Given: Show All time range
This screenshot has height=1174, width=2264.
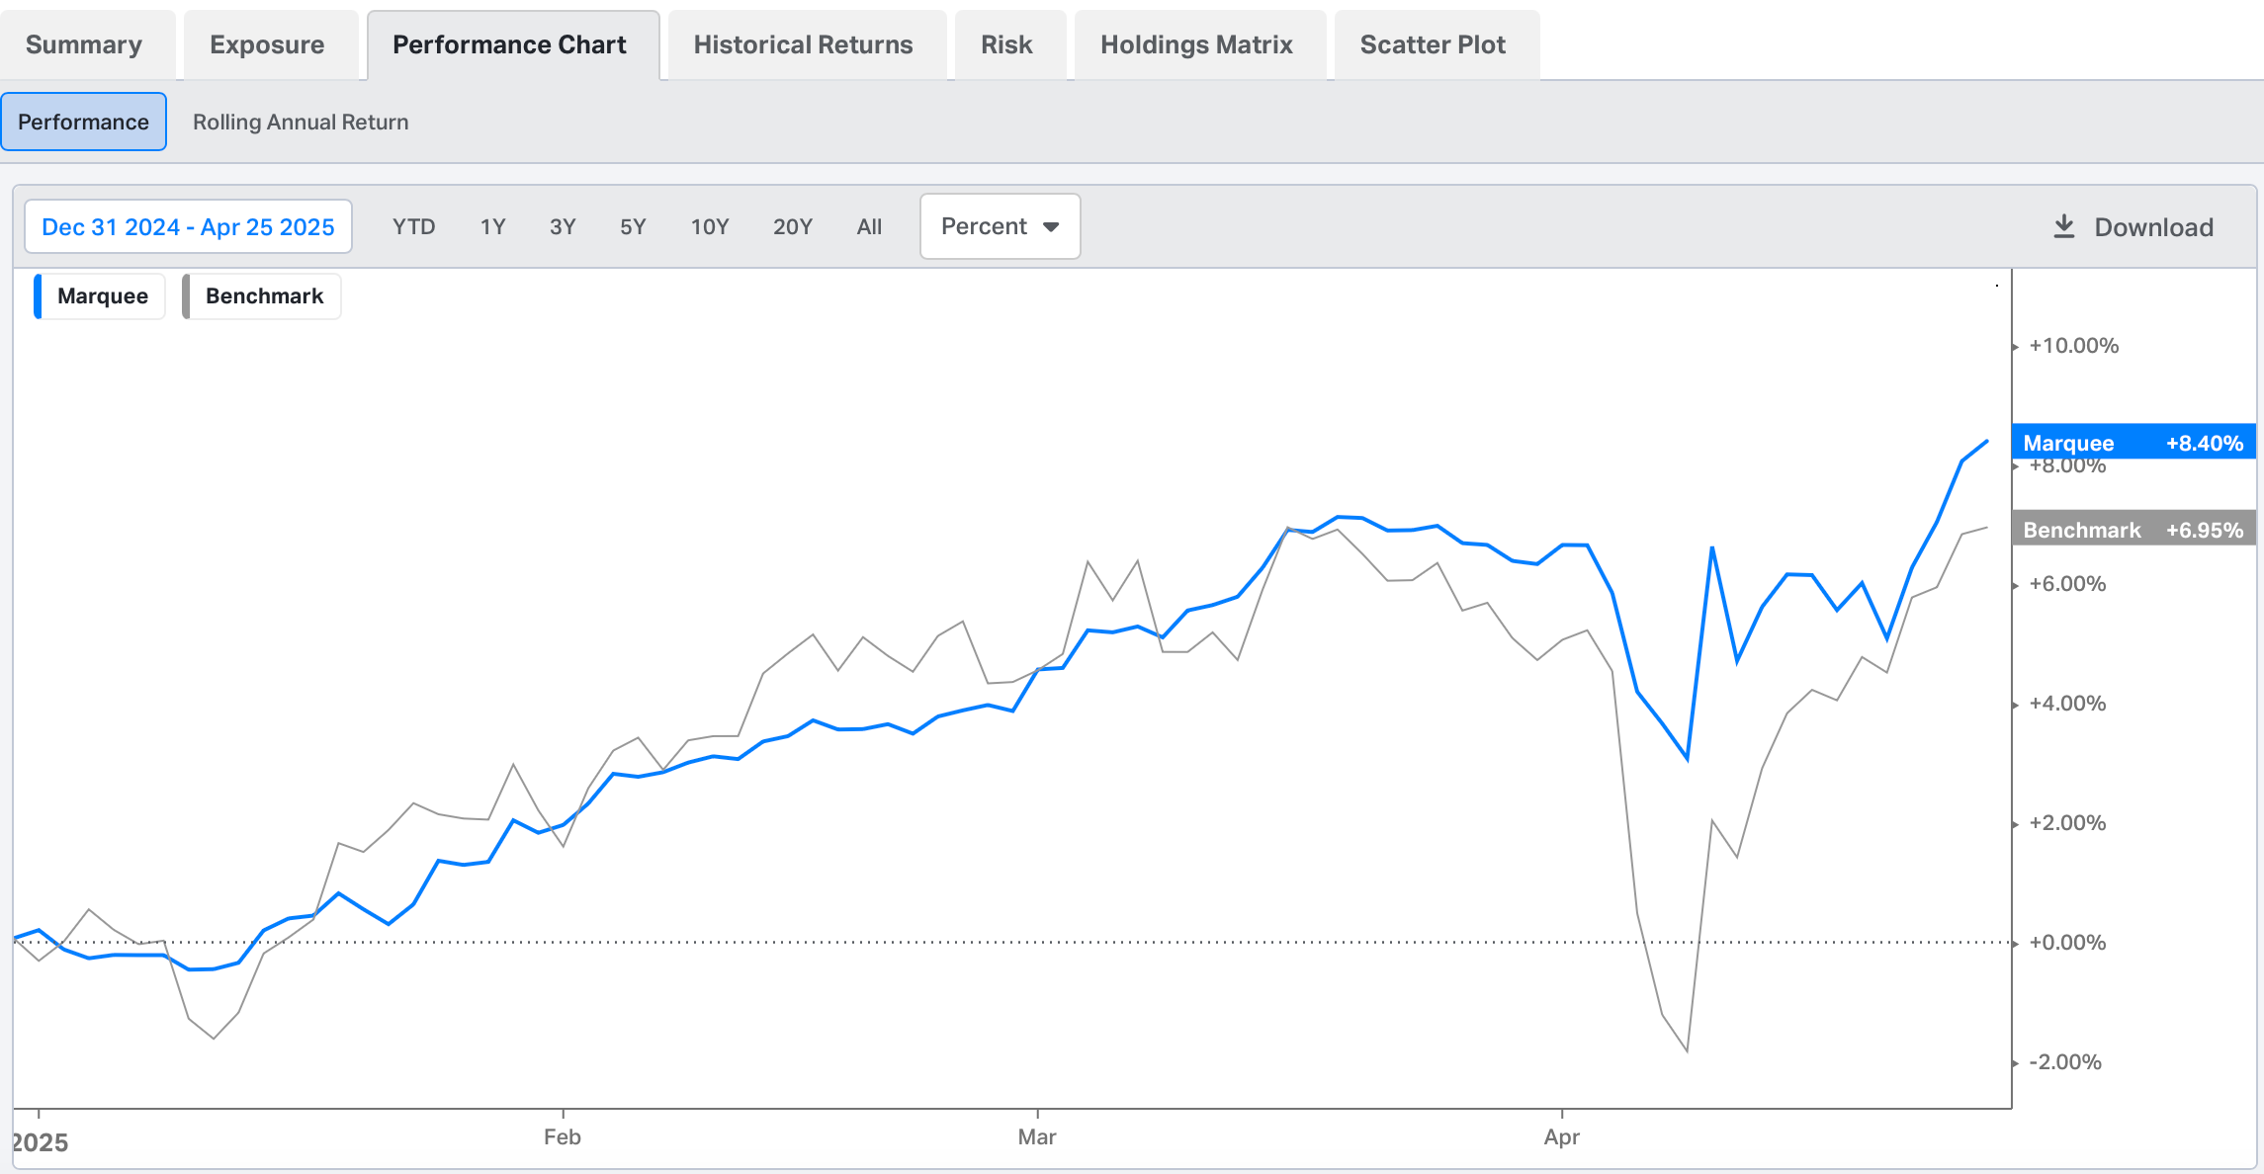Looking at the screenshot, I should click(x=869, y=227).
